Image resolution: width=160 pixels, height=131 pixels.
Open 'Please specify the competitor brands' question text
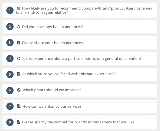tap(79, 122)
